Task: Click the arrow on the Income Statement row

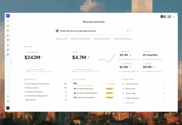Action: pyautogui.click(x=163, y=84)
